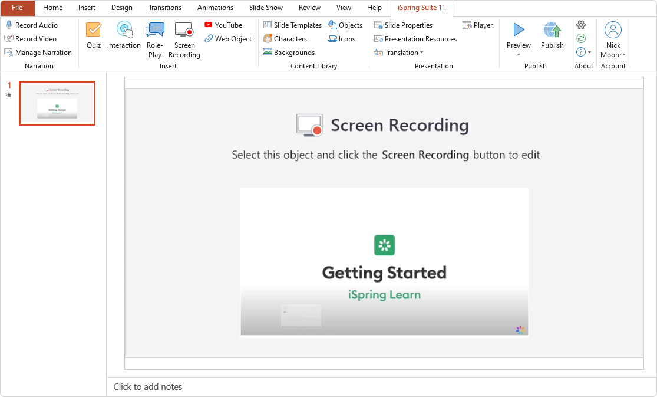Screen dimensions: 657x397
Task: Click to add notes field
Action: pos(147,387)
